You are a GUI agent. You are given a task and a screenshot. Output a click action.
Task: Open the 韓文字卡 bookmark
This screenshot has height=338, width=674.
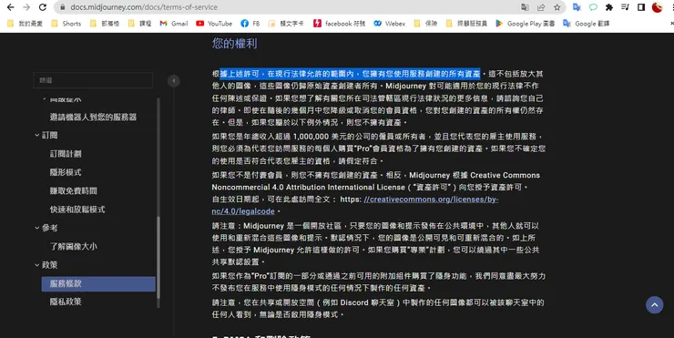286,24
